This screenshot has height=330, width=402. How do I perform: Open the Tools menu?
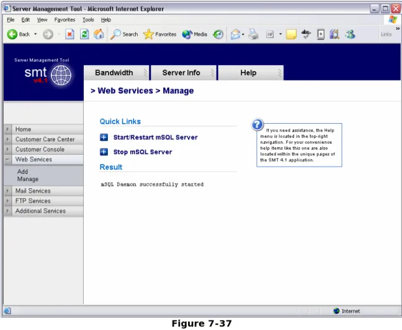pos(88,20)
